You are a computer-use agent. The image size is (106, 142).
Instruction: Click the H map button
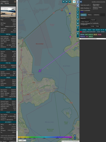click(x=67, y=2)
